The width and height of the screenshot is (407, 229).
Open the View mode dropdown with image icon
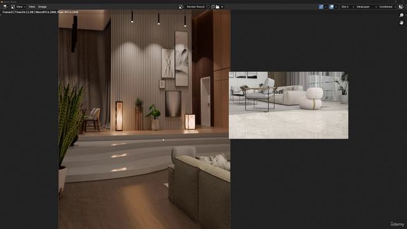point(18,7)
